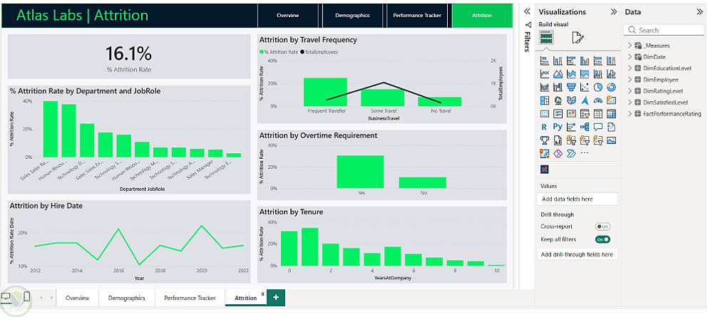The height and width of the screenshot is (317, 713).
Task: Select the Python visual
Action: pos(558,127)
